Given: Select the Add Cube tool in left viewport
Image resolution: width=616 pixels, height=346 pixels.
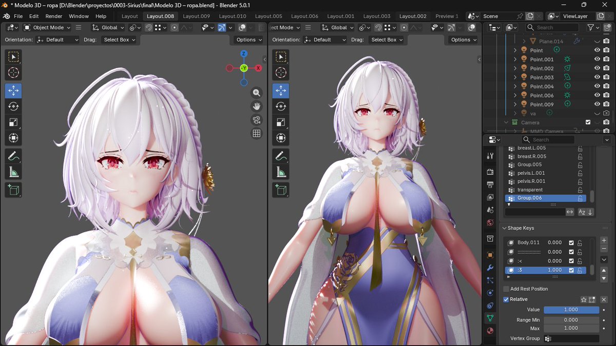Looking at the screenshot, I should (13, 190).
